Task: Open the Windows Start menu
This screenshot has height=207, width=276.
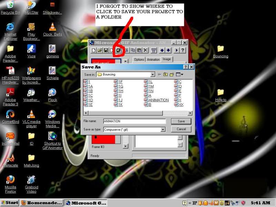Action: point(10,203)
